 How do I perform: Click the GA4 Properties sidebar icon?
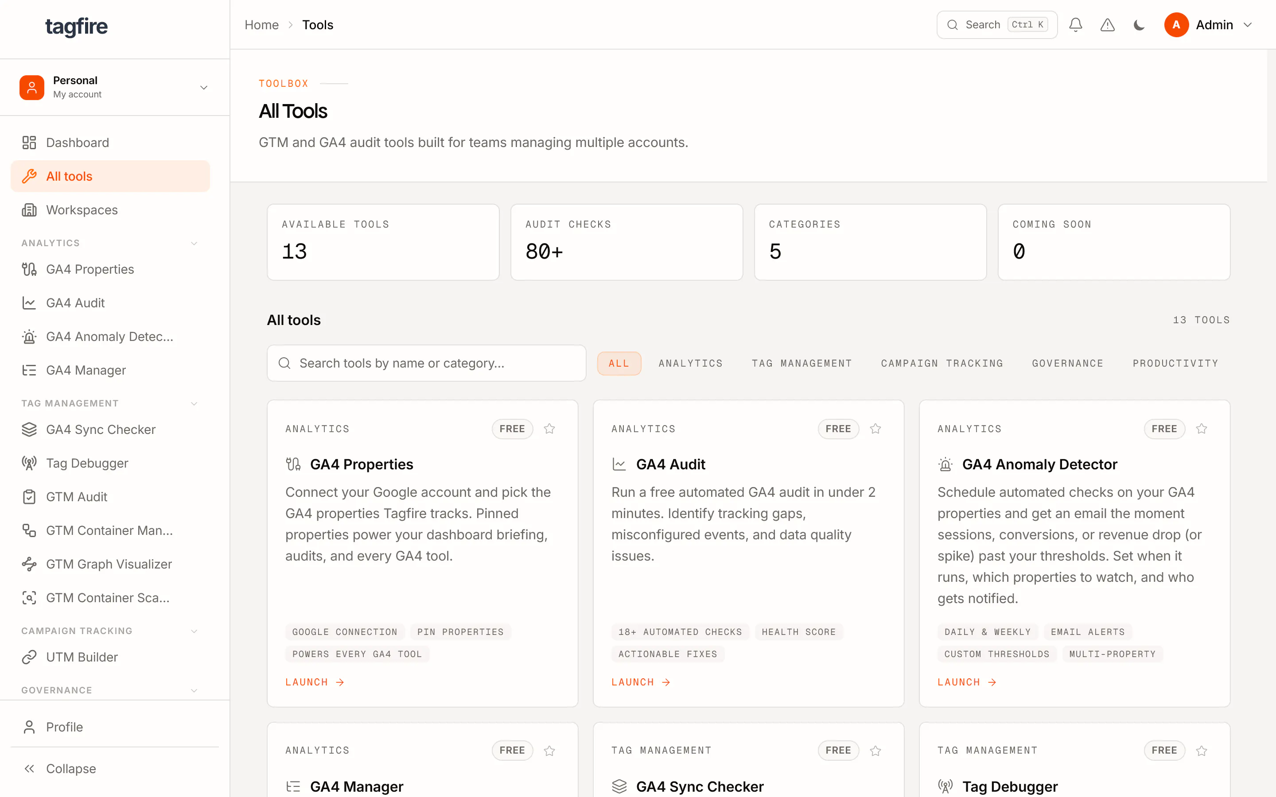pos(29,269)
